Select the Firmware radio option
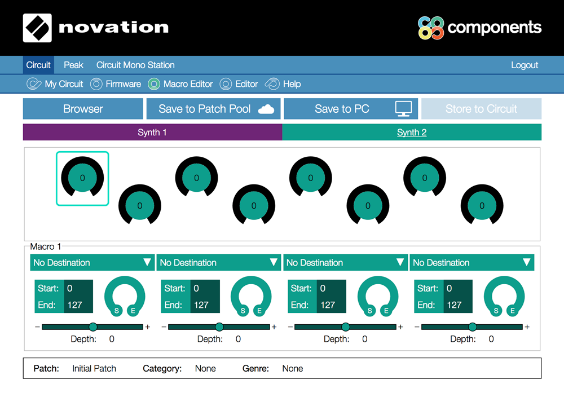 point(96,84)
